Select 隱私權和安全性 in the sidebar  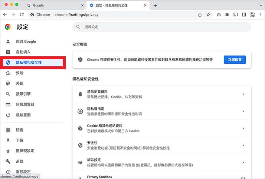(33, 63)
